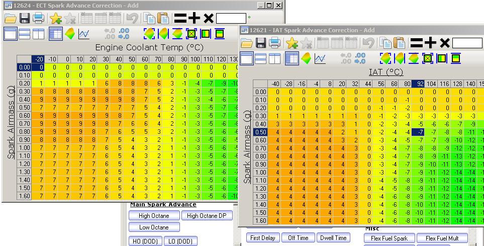Select horizontal split layout in ECT window
The height and width of the screenshot is (246, 484).
click(25, 34)
